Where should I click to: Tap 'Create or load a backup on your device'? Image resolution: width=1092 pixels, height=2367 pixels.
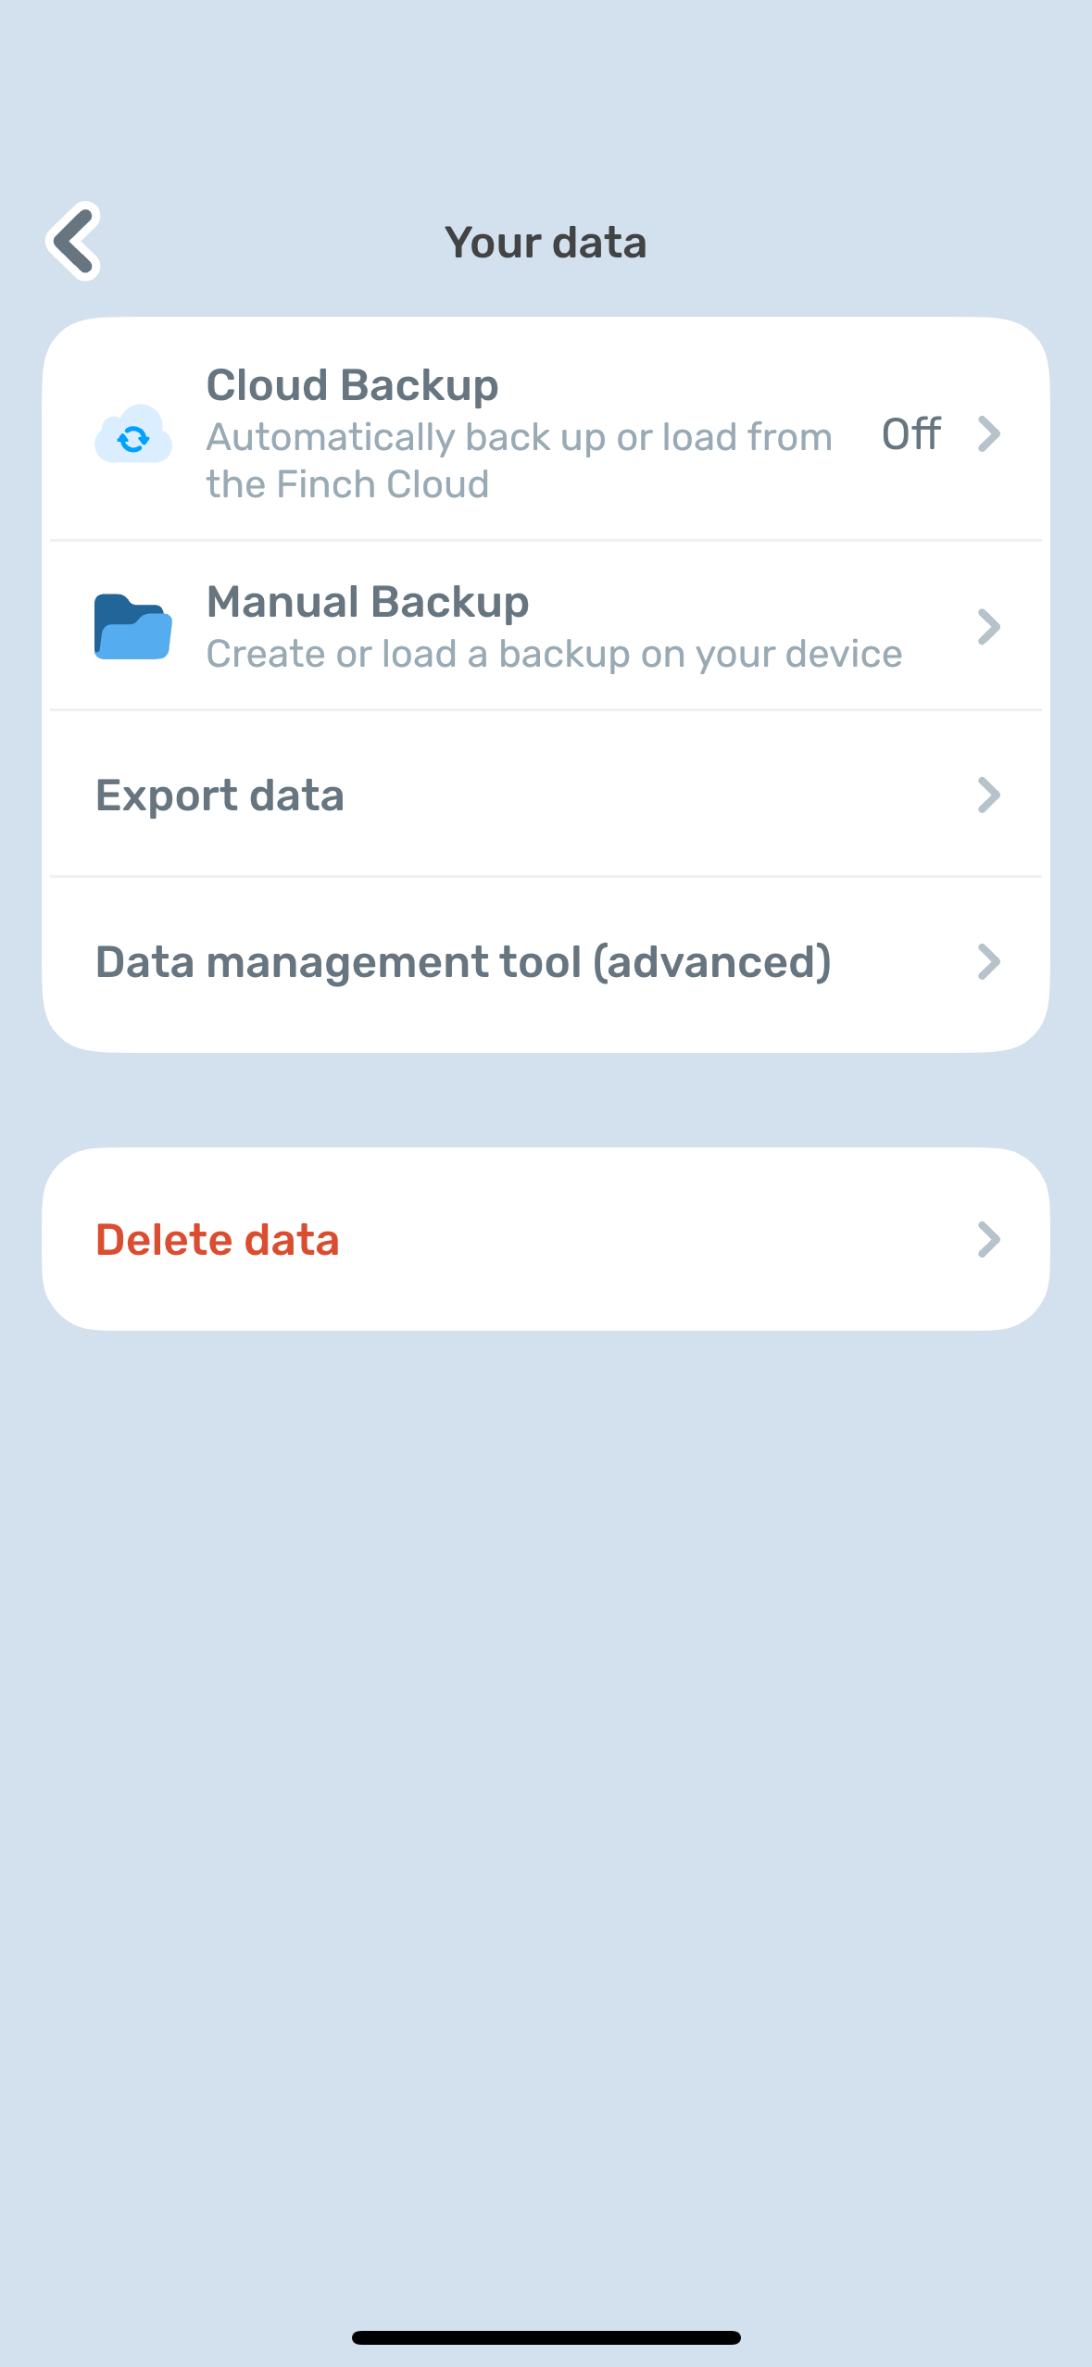[x=555, y=653]
